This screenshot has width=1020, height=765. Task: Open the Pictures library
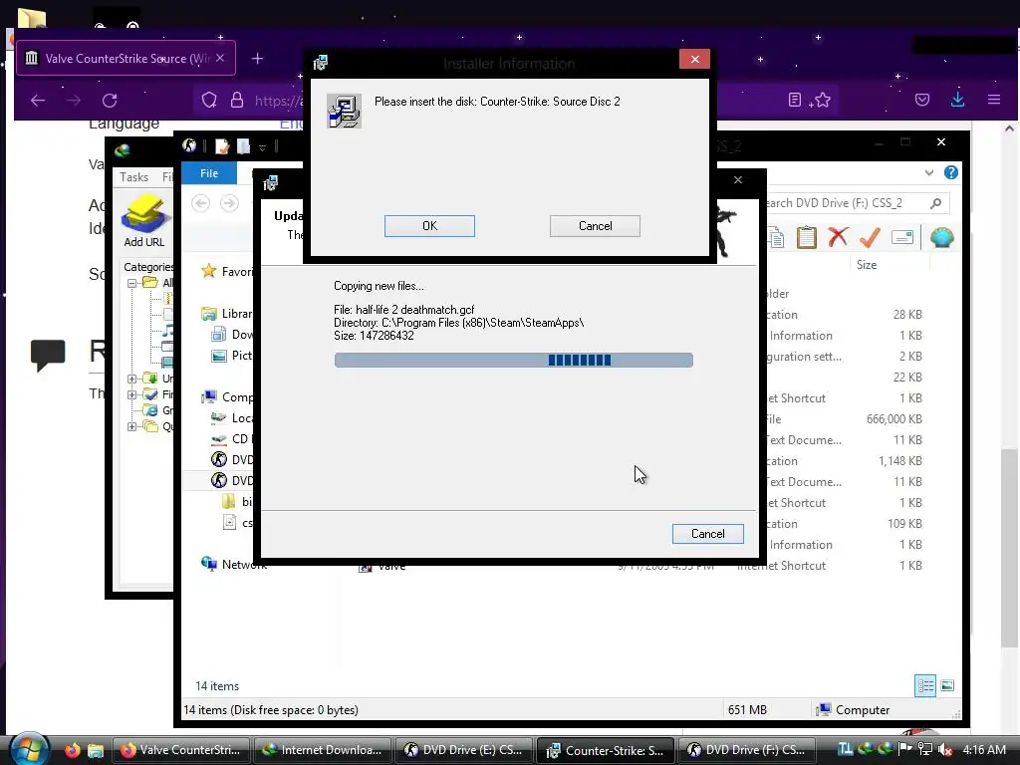231,356
